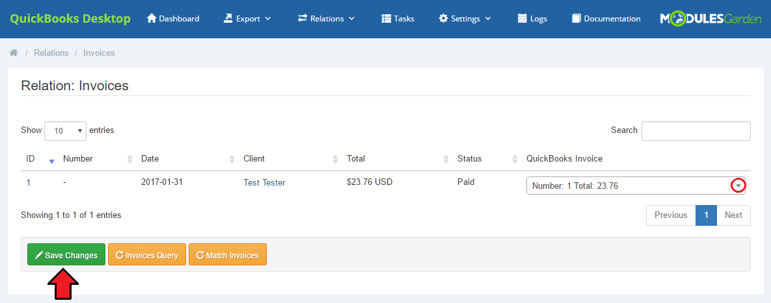Click the ModulesGarden logo
The height and width of the screenshot is (303, 771).
710,19
